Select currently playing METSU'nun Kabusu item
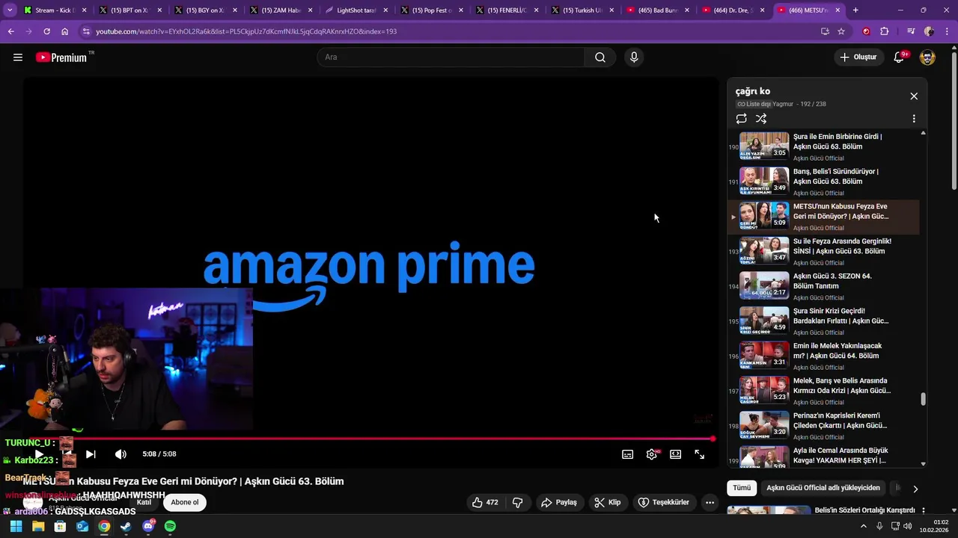958x538 pixels. (823, 217)
